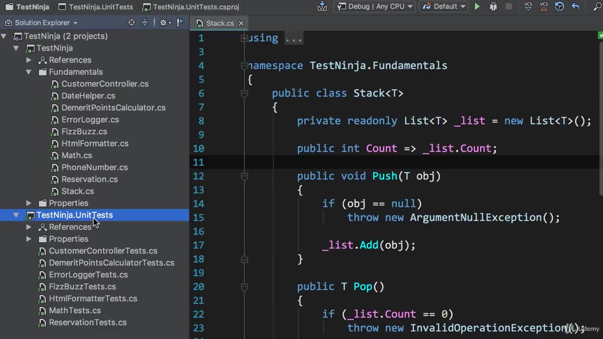Click InvalidOperationException in the code on line 23

click(x=488, y=328)
